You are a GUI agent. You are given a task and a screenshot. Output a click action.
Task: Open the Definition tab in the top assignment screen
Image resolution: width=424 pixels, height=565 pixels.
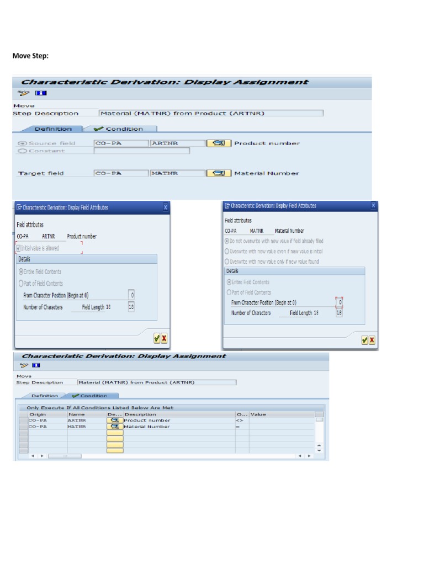click(x=53, y=129)
